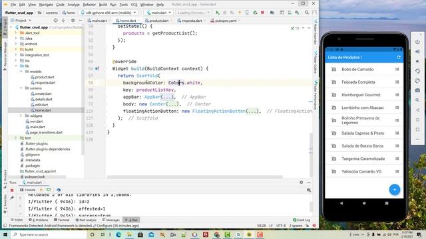Tap the floating add (+) button in app
This screenshot has height=239, width=426.
(395, 189)
